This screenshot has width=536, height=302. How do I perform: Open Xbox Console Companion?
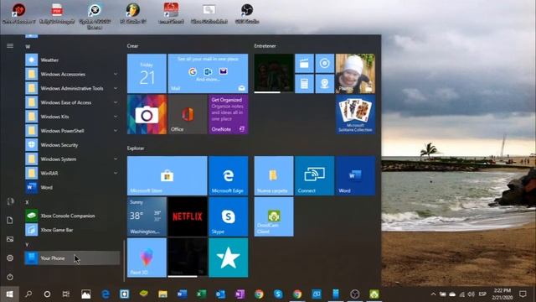pos(72,216)
